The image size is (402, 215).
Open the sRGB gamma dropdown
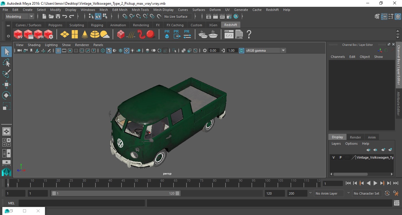[x=265, y=51]
